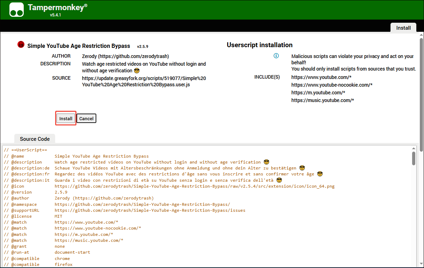
Task: Install the userscript
Action: [66, 118]
